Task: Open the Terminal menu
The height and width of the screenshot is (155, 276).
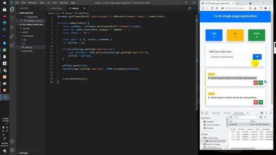Action: (x=63, y=3)
